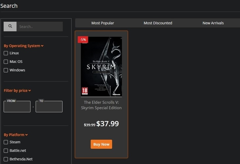Toggle the Battle.net checkbox
The width and height of the screenshot is (240, 164).
click(6, 151)
